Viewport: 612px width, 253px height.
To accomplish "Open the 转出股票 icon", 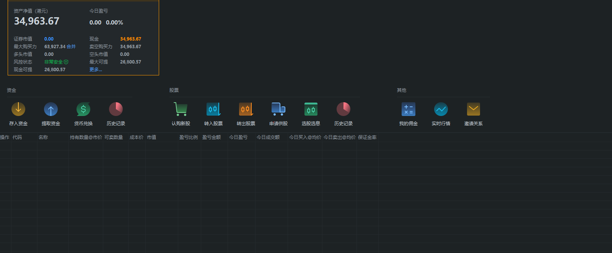I will coord(246,109).
